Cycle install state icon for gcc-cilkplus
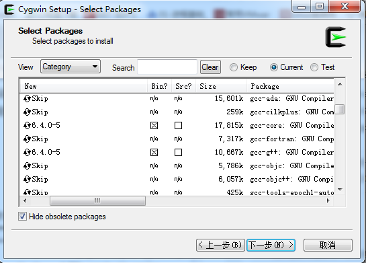 click(x=27, y=112)
